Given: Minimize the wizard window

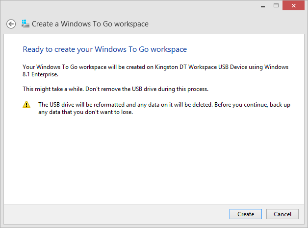Looking at the screenshot, I should pyautogui.click(x=263, y=5).
